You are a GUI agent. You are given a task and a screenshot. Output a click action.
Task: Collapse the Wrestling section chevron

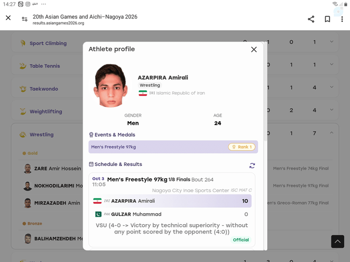[x=332, y=133]
